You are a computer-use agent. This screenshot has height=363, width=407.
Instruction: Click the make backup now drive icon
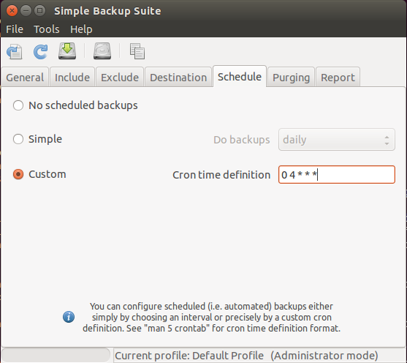point(67,51)
